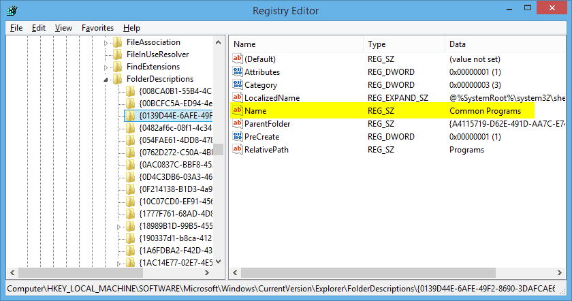Image resolution: width=572 pixels, height=301 pixels.
Task: Select the FileInUseResolver folder icon
Action: click(x=117, y=54)
